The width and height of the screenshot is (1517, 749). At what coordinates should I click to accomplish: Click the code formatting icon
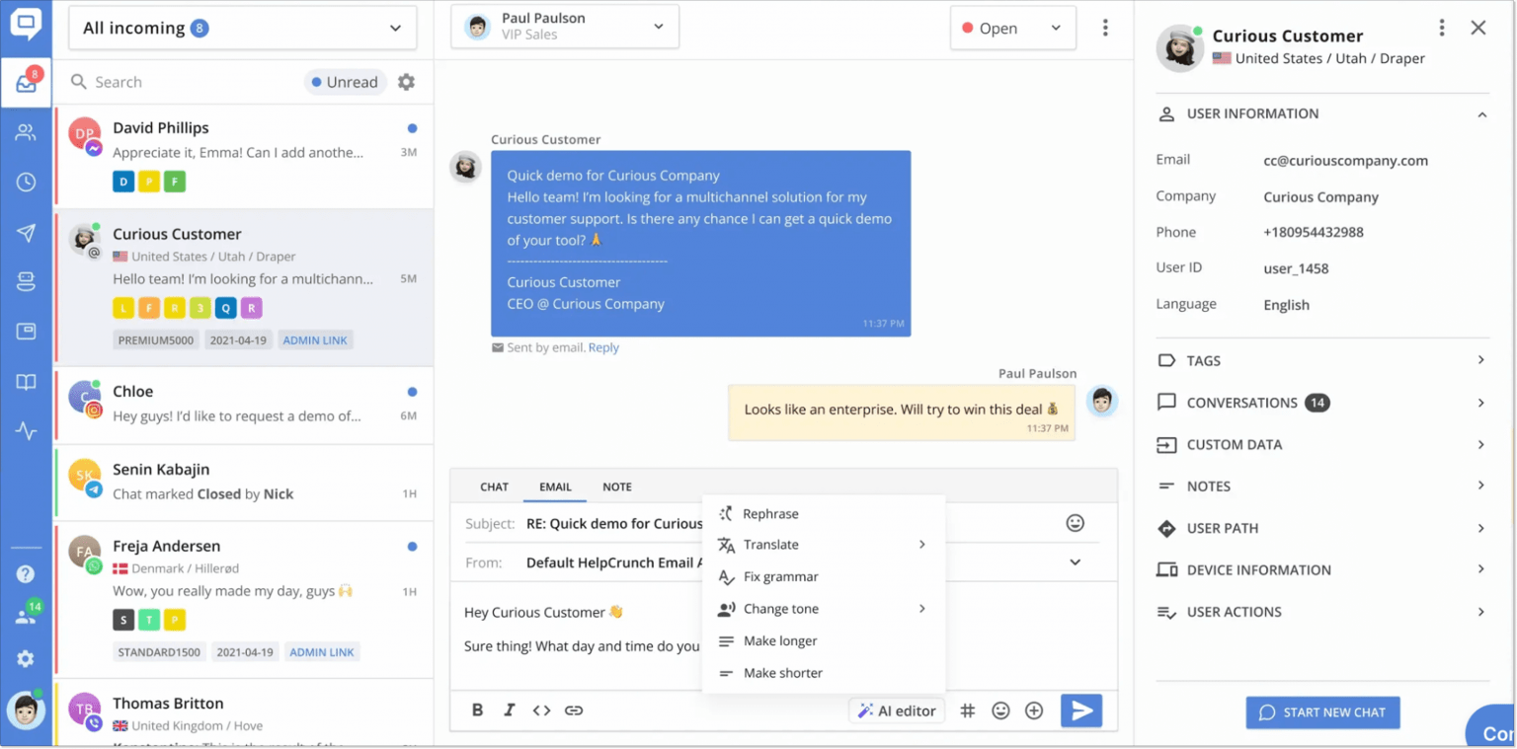point(541,710)
